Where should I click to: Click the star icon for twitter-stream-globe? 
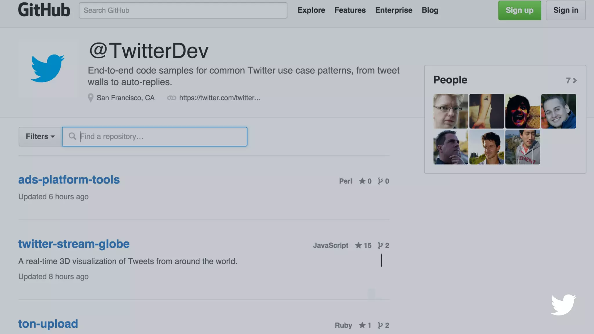coord(358,245)
